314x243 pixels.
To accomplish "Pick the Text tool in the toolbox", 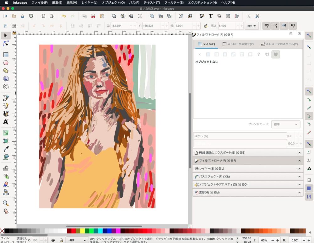I will click(x=6, y=122).
